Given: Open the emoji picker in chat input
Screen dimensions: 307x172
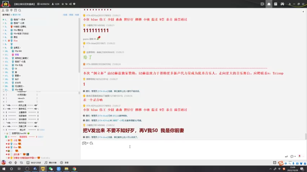Looking at the screenshot, I should click(84, 143).
